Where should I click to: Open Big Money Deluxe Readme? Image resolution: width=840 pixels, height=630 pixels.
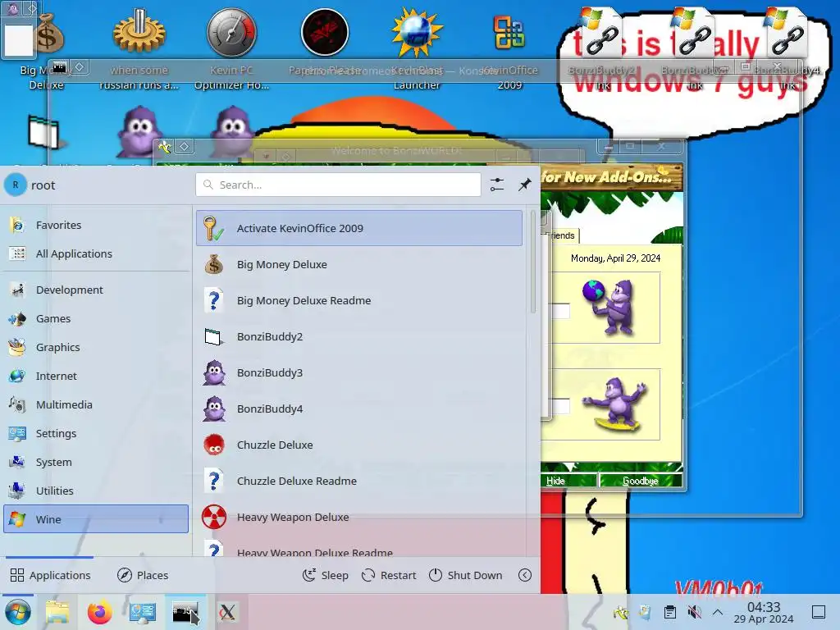click(359, 300)
